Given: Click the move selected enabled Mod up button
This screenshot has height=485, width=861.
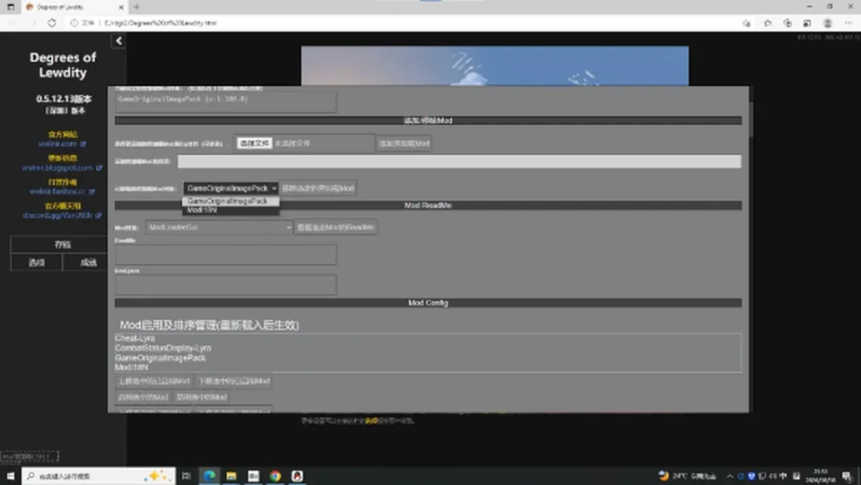Looking at the screenshot, I should [x=153, y=381].
